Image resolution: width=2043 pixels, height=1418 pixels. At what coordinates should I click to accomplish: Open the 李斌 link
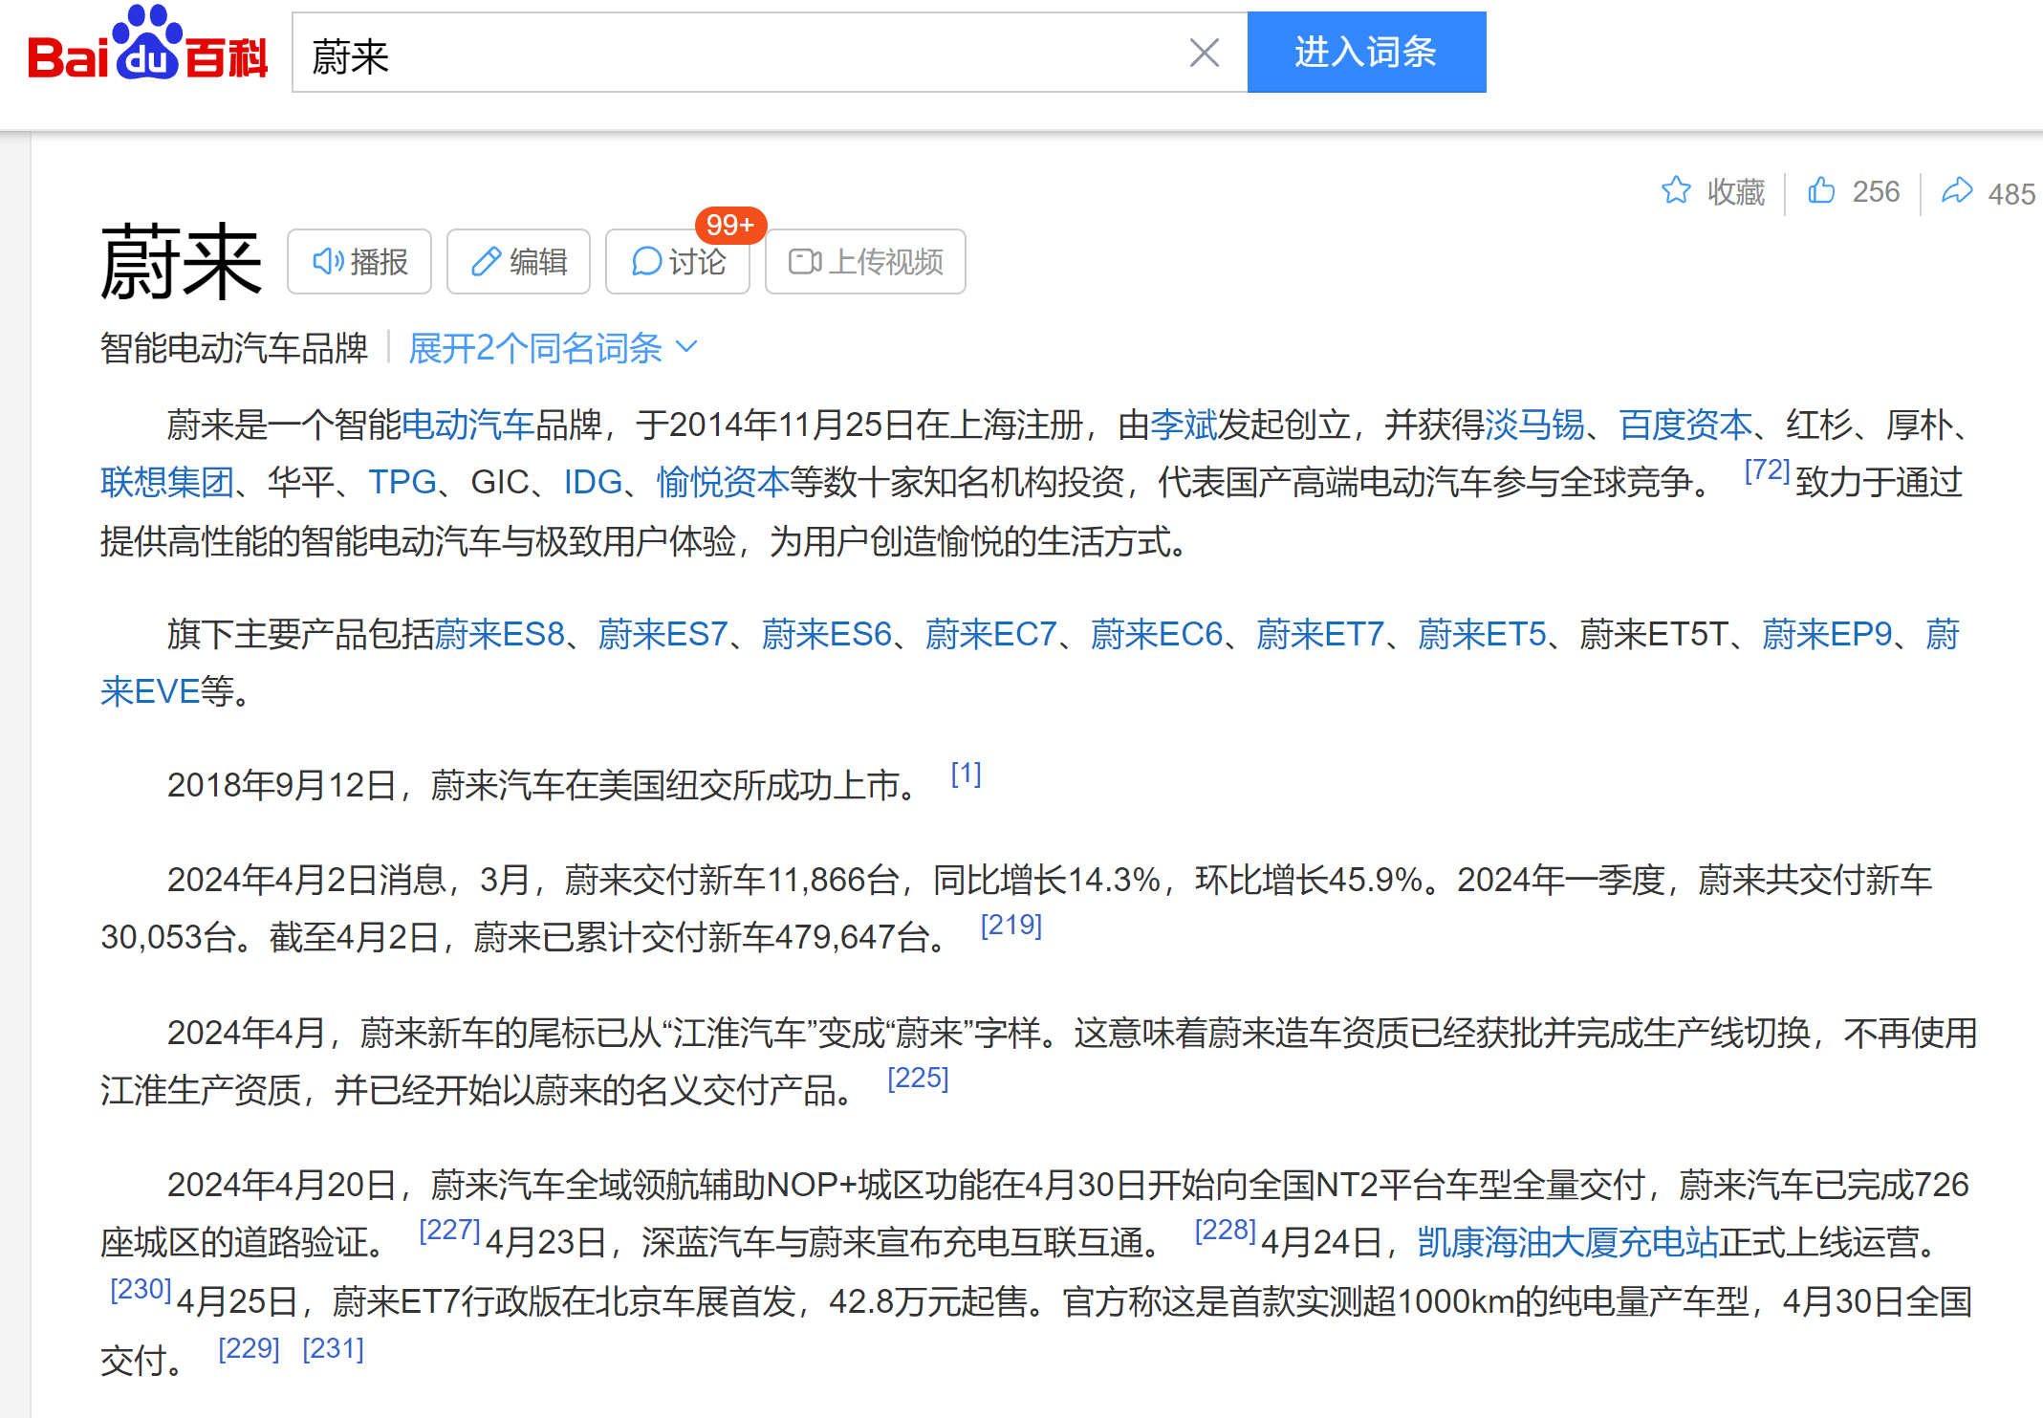point(1184,425)
